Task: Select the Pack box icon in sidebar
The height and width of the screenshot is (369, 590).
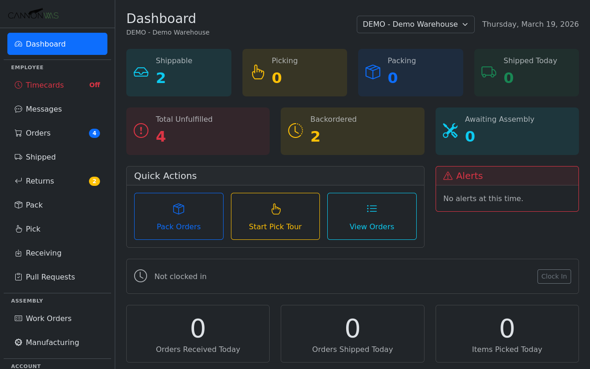Action: pos(18,205)
